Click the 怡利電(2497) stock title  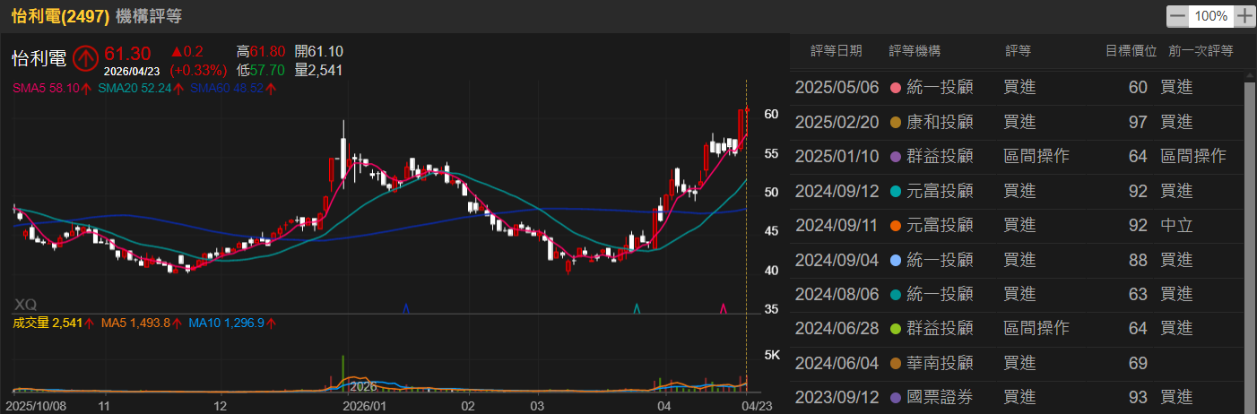61,16
